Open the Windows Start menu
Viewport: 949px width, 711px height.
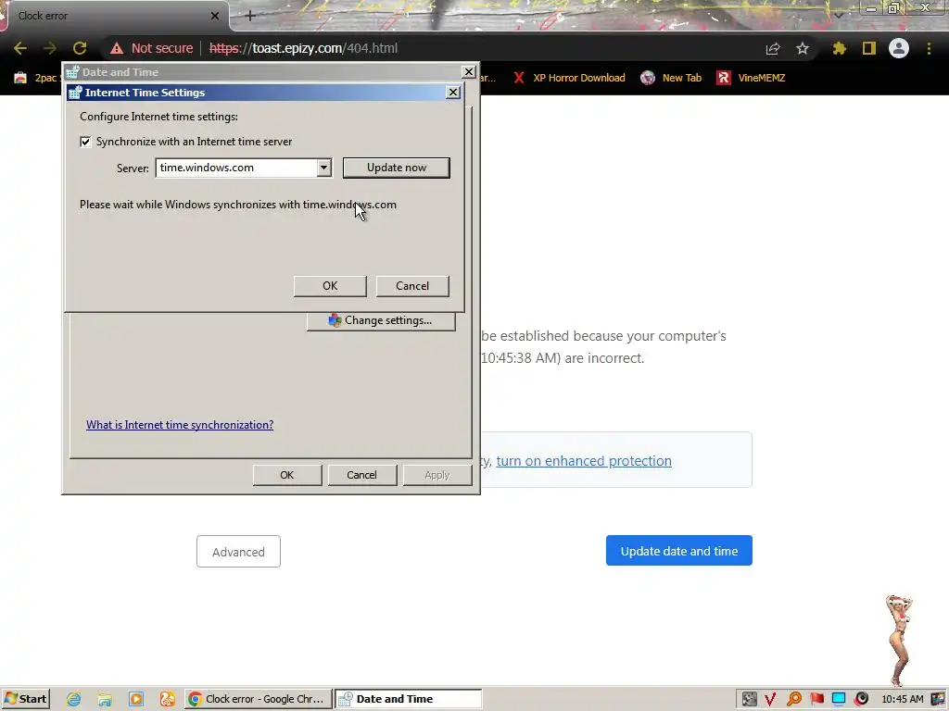(x=26, y=699)
